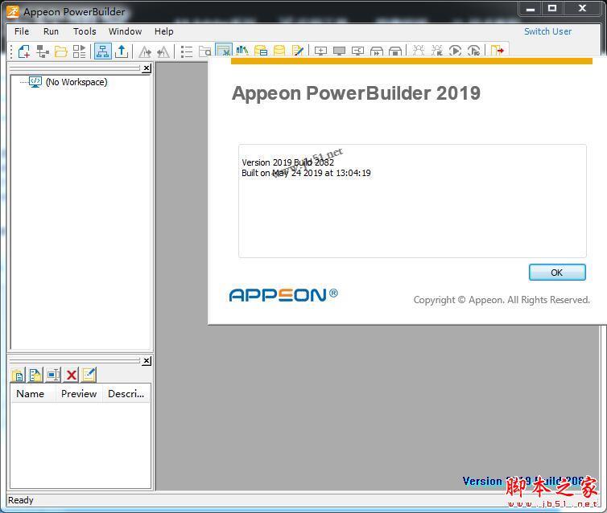
Task: Click the Modify clip description pencil icon
Action: pos(89,375)
